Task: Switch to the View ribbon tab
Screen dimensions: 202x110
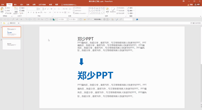Action: tap(57, 5)
